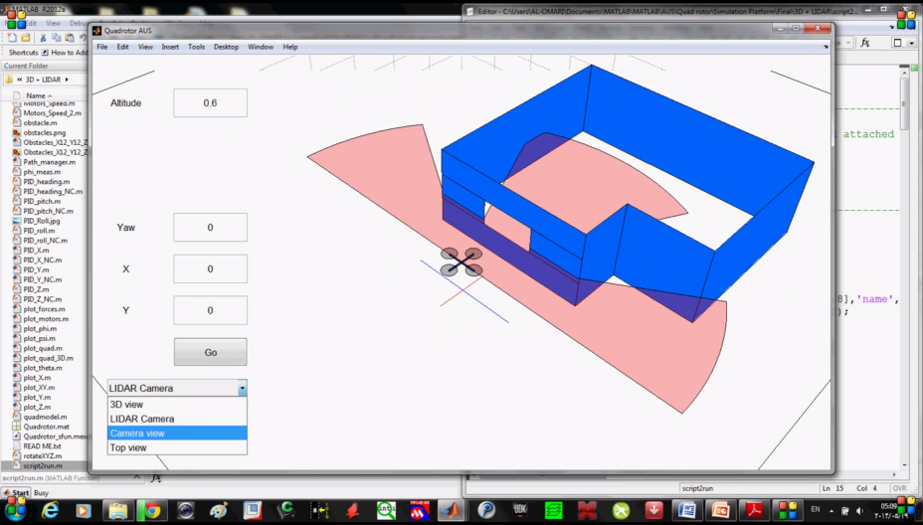Open the Insert menu in Quadrotor AUS
923x525 pixels.
pyautogui.click(x=170, y=47)
